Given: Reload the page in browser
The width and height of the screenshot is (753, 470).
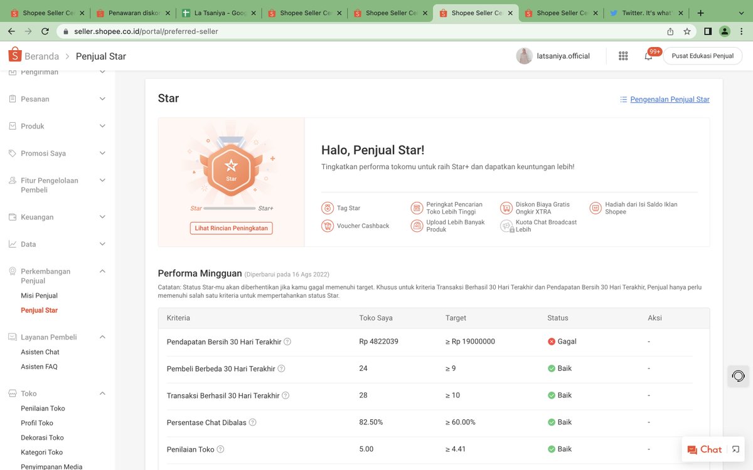Looking at the screenshot, I should coord(45,31).
